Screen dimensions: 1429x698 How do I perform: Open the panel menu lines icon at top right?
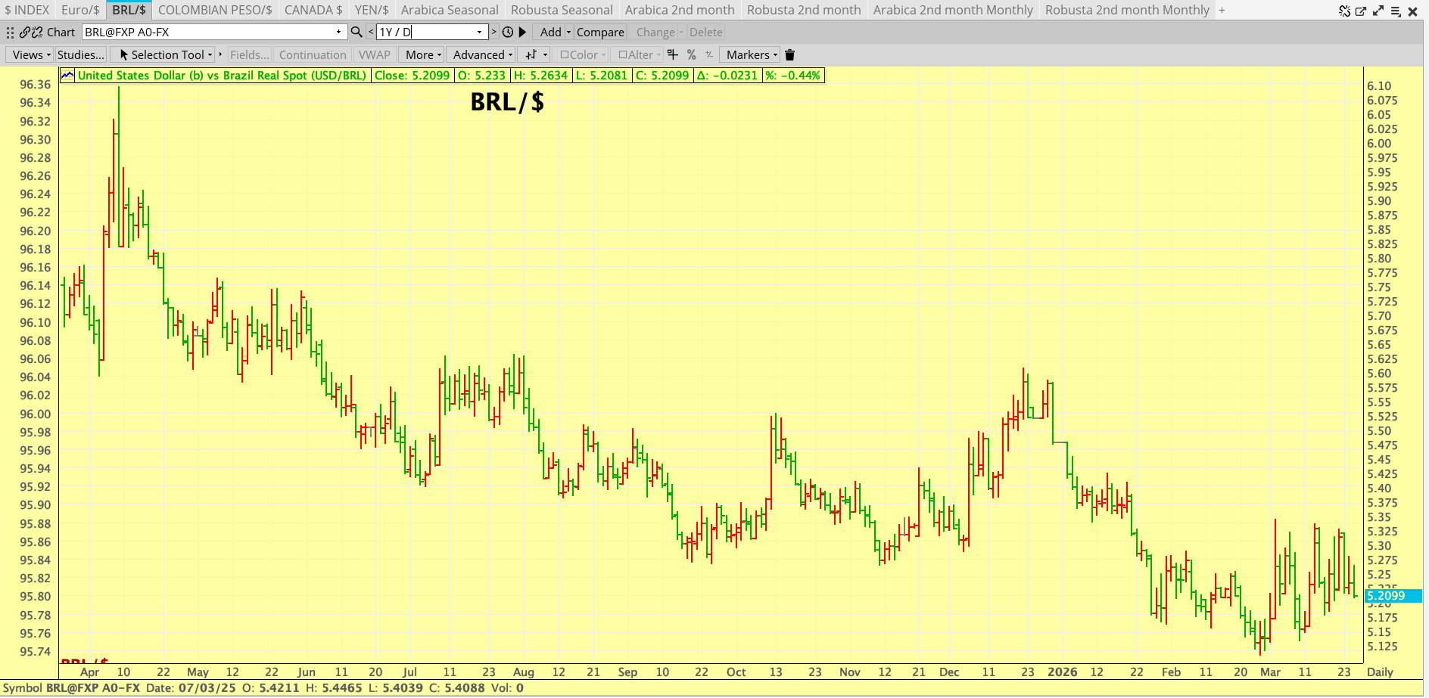(x=1396, y=11)
